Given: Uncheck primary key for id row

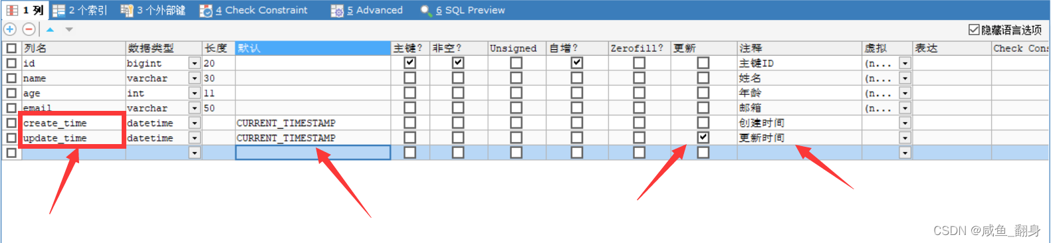Looking at the screenshot, I should pyautogui.click(x=410, y=62).
